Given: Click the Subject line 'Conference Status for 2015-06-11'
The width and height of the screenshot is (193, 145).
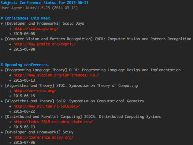Looking at the screenshot, I should tap(44, 3).
